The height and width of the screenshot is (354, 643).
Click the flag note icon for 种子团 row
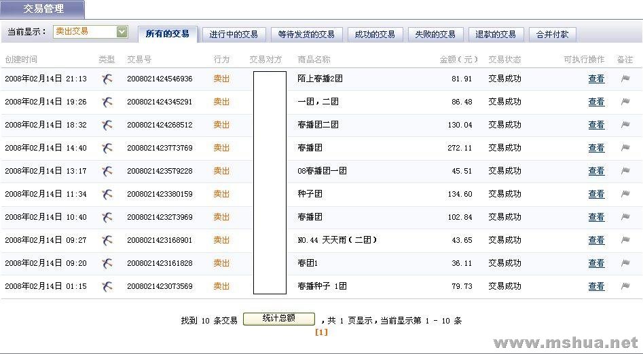(625, 194)
